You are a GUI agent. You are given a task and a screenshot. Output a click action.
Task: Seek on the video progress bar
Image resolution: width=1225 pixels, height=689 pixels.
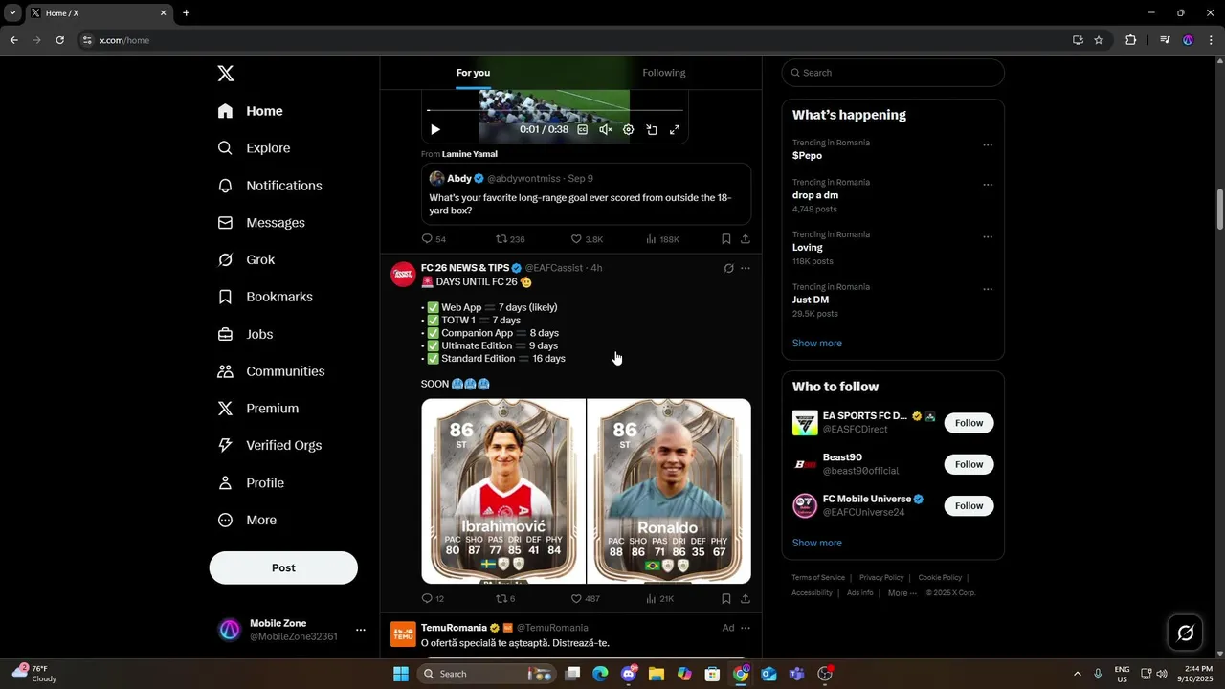tap(555, 111)
